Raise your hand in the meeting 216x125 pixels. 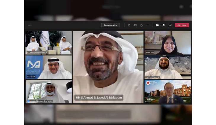[x=141, y=25]
